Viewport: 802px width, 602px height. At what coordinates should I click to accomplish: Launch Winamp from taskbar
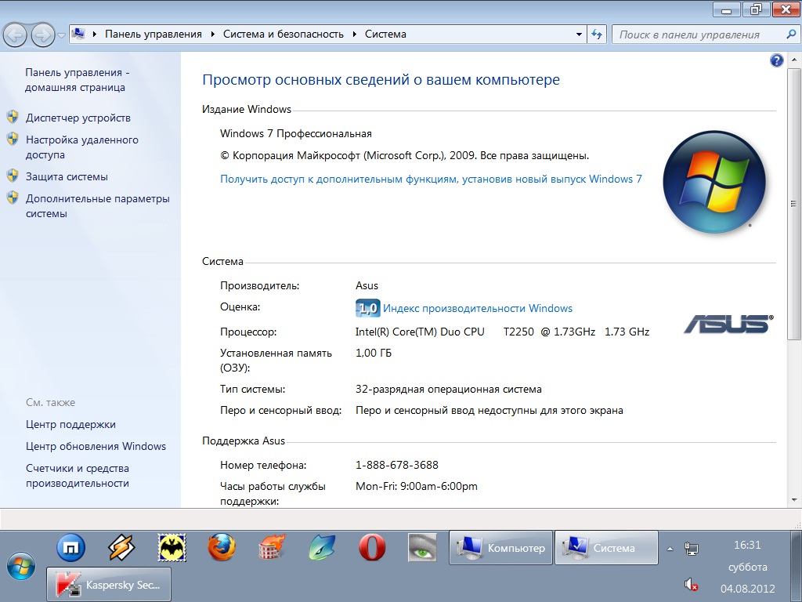tap(121, 547)
